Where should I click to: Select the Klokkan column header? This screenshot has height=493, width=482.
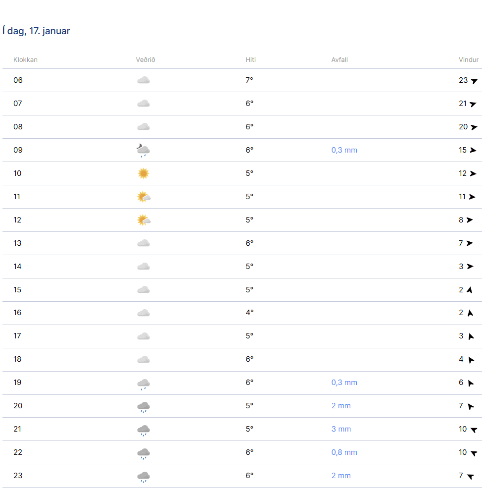pyautogui.click(x=25, y=60)
